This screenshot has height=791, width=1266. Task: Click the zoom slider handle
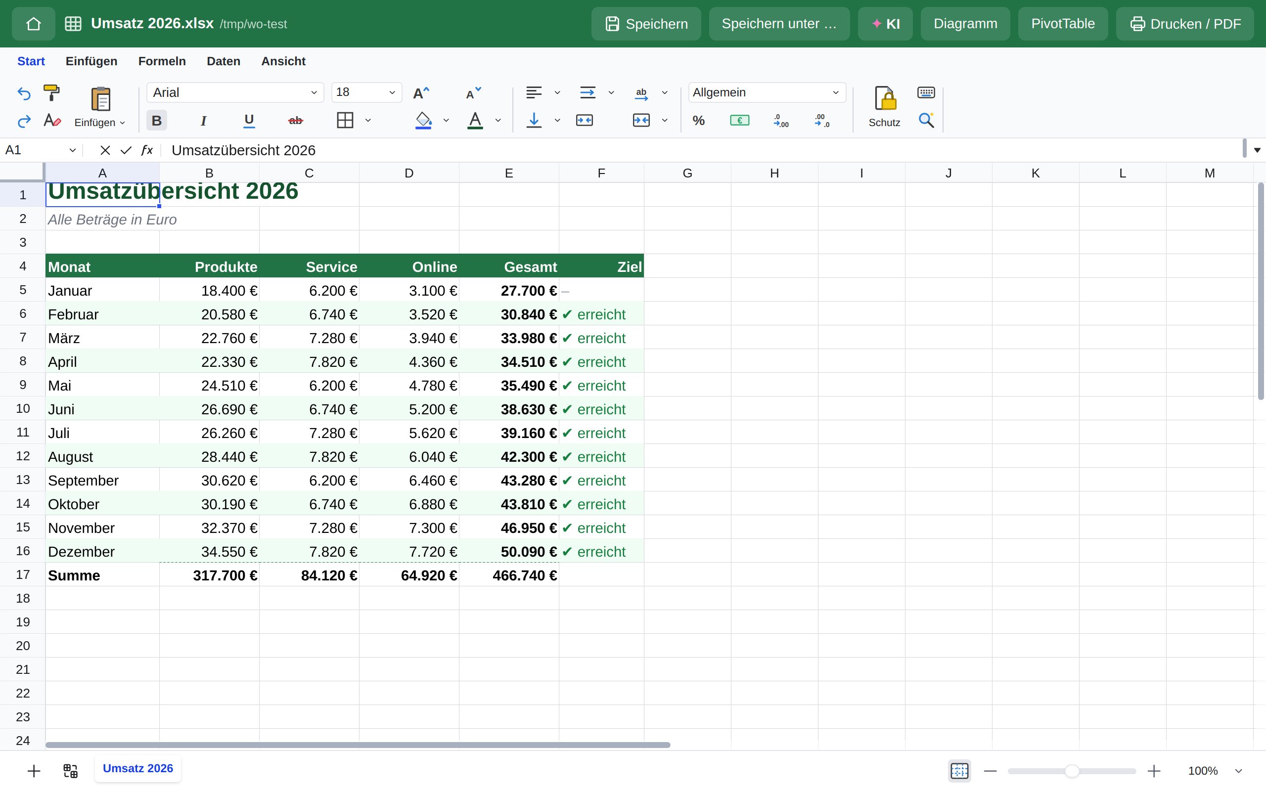pyautogui.click(x=1071, y=771)
